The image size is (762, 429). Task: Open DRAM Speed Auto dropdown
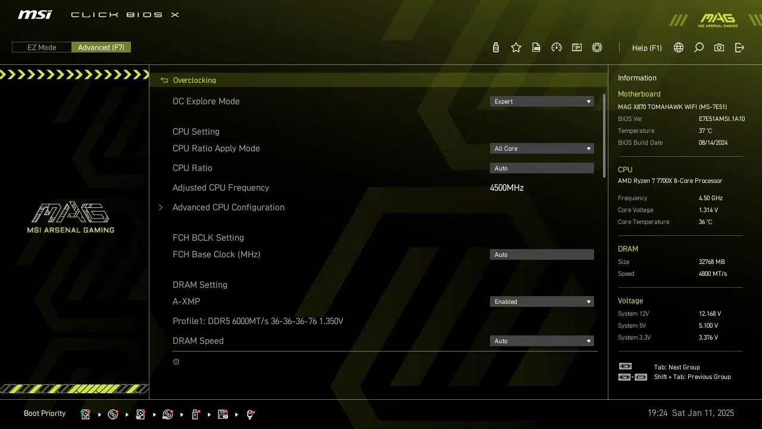click(x=542, y=341)
